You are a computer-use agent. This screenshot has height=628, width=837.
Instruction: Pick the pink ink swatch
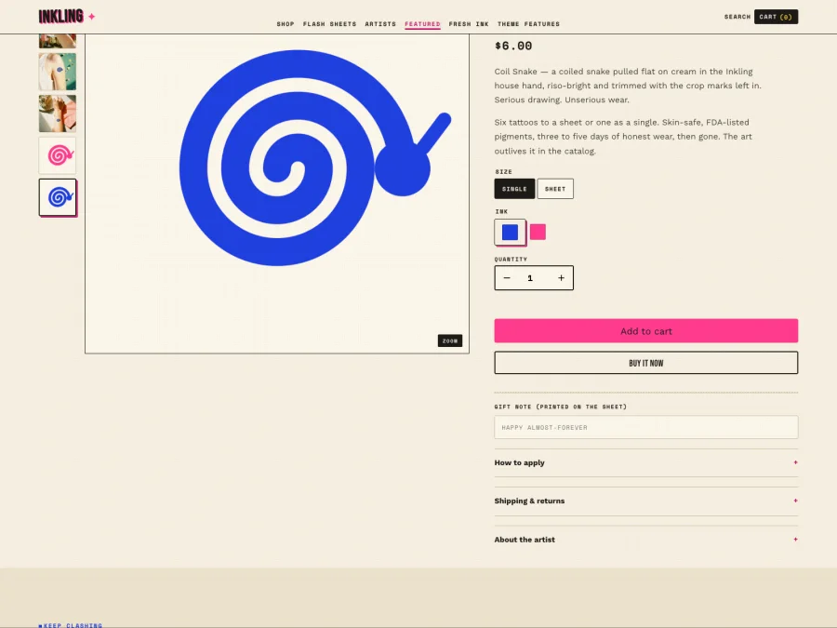click(x=538, y=232)
